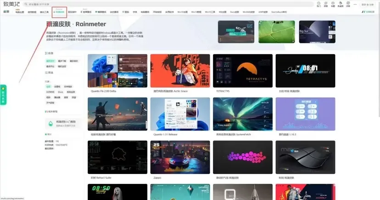380x200 pixels.
Task: Open the 雨滴皮肤 navigation tab
Action: tap(59, 12)
